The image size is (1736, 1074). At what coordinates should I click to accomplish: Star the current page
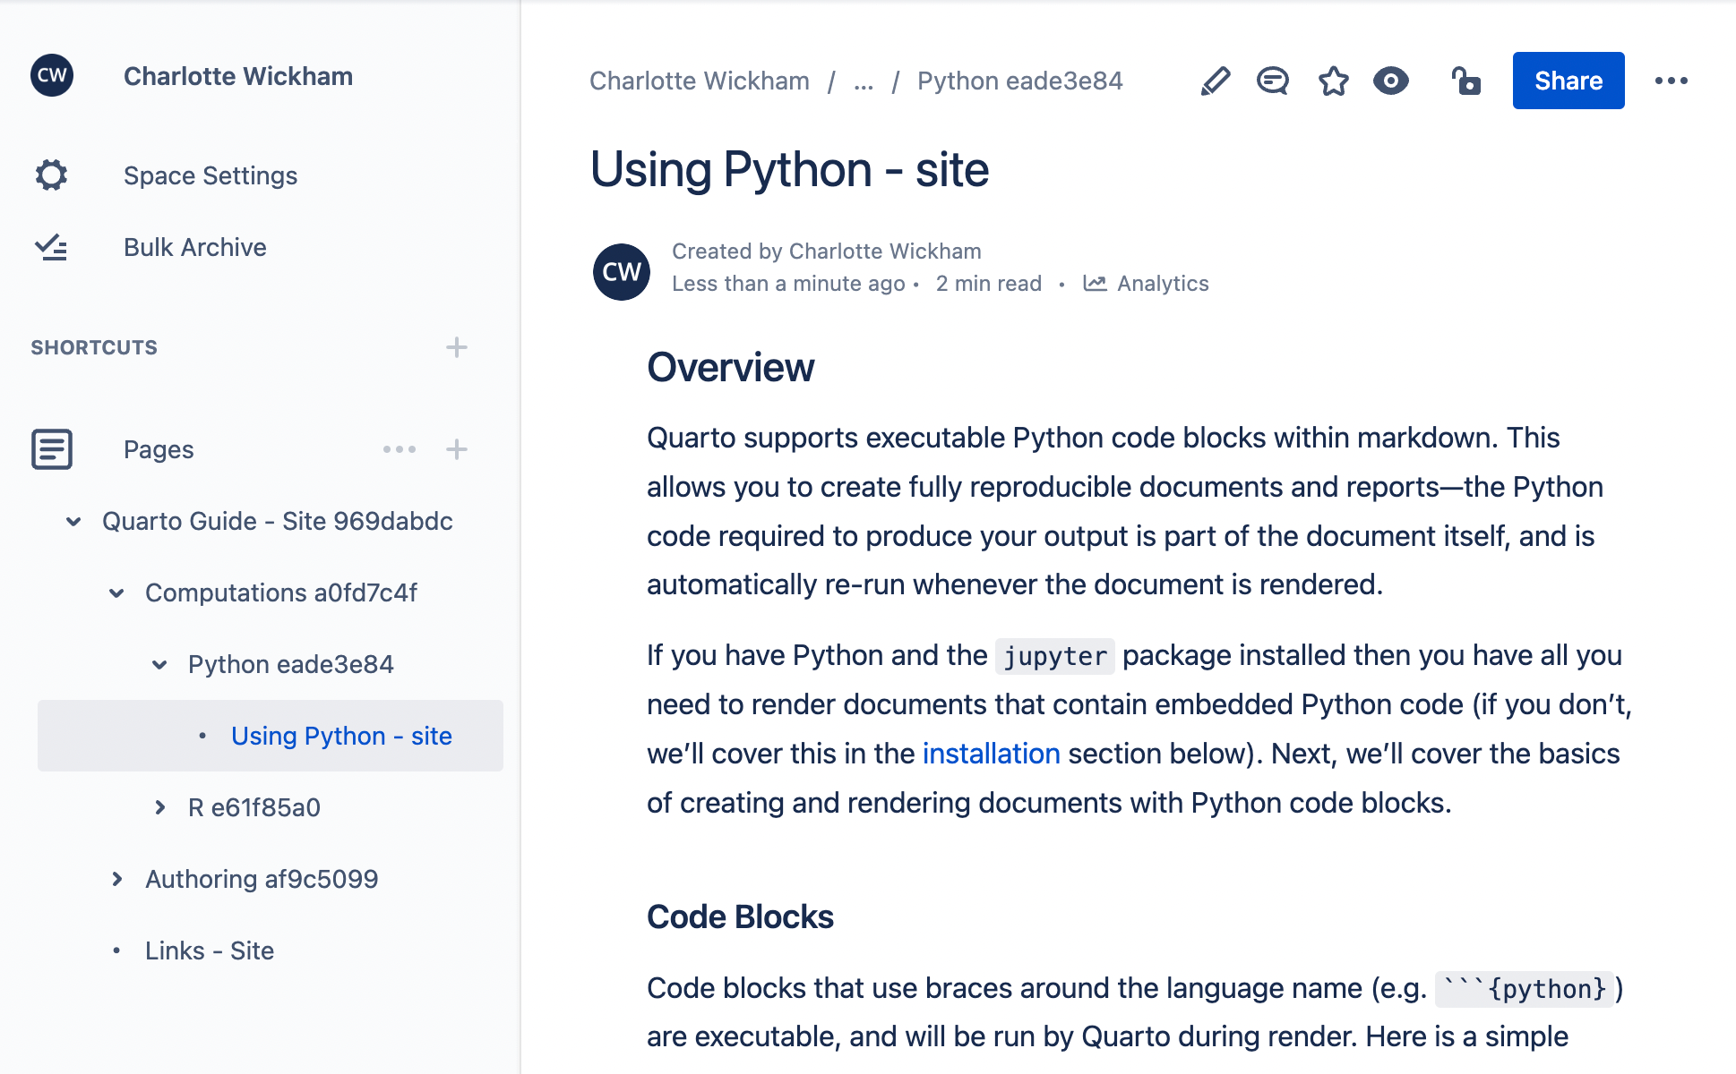1332,81
